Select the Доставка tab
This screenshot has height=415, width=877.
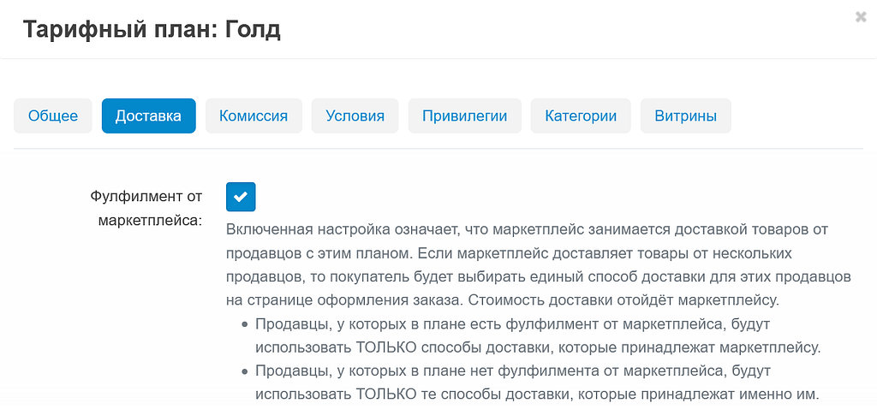(x=148, y=116)
